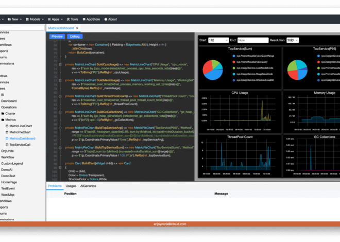Open DemoText in the tree
The width and height of the screenshot is (340, 242).
(8, 177)
